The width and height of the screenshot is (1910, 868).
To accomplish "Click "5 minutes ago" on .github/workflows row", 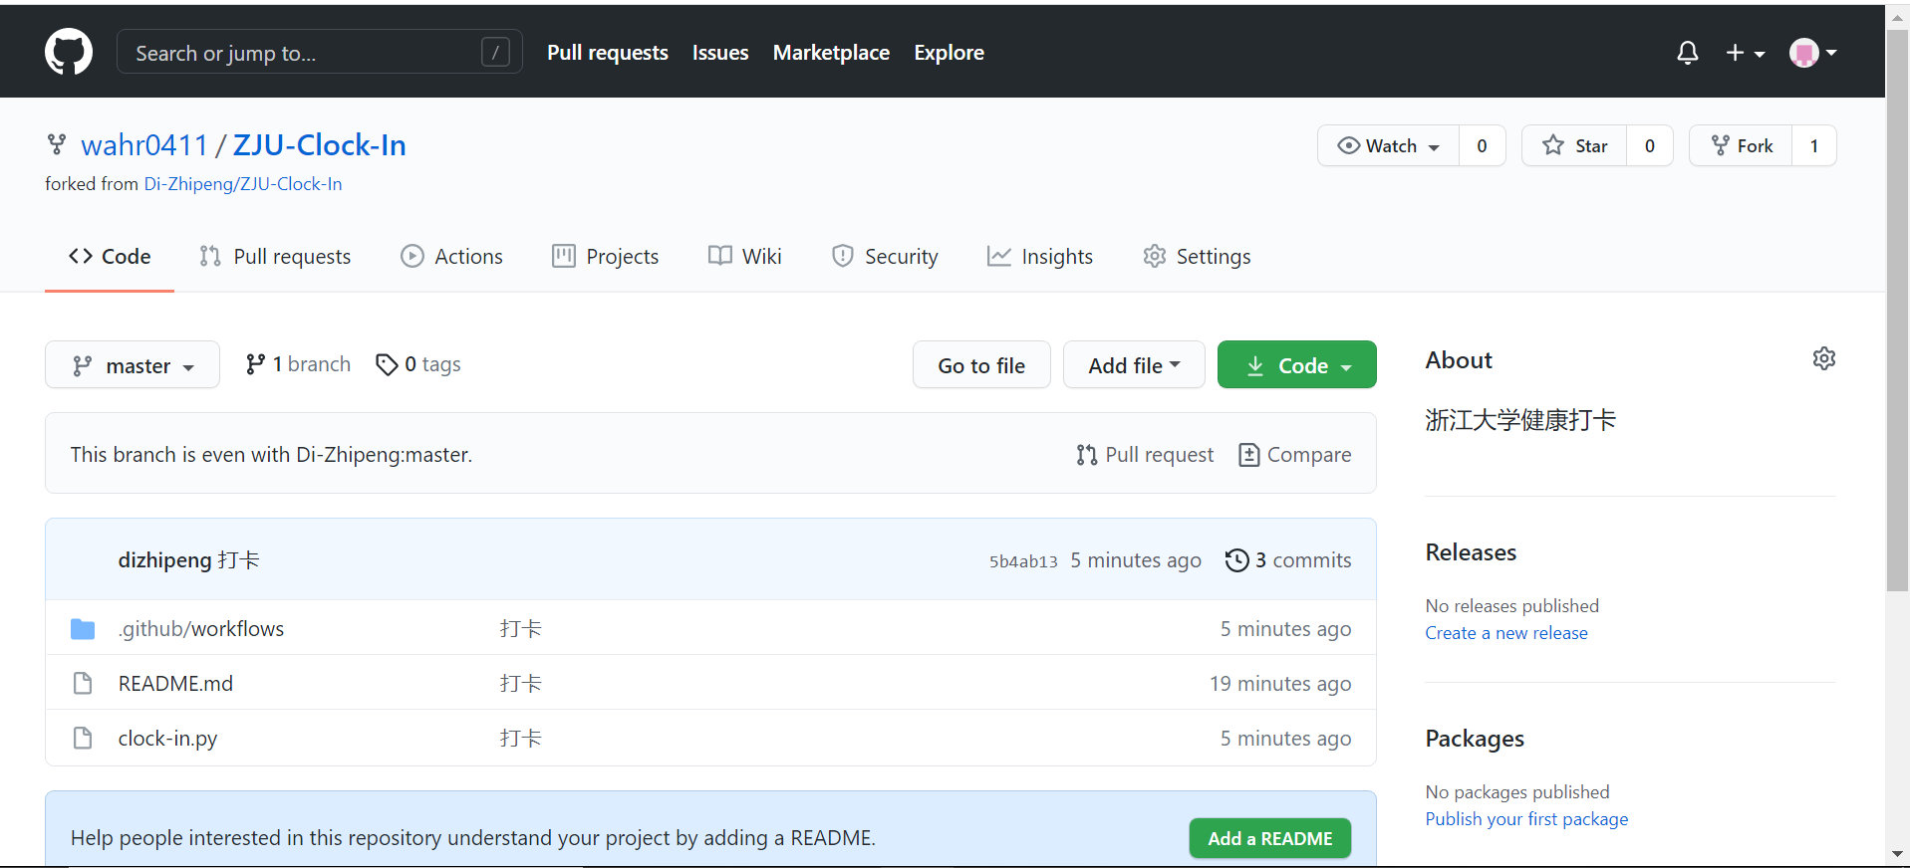I will click(1285, 629).
